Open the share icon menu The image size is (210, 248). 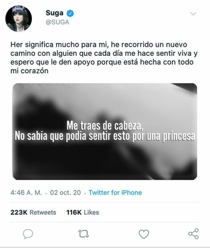pyautogui.click(x=193, y=234)
